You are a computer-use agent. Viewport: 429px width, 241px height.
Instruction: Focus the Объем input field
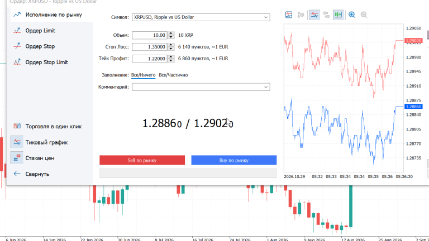coord(150,35)
